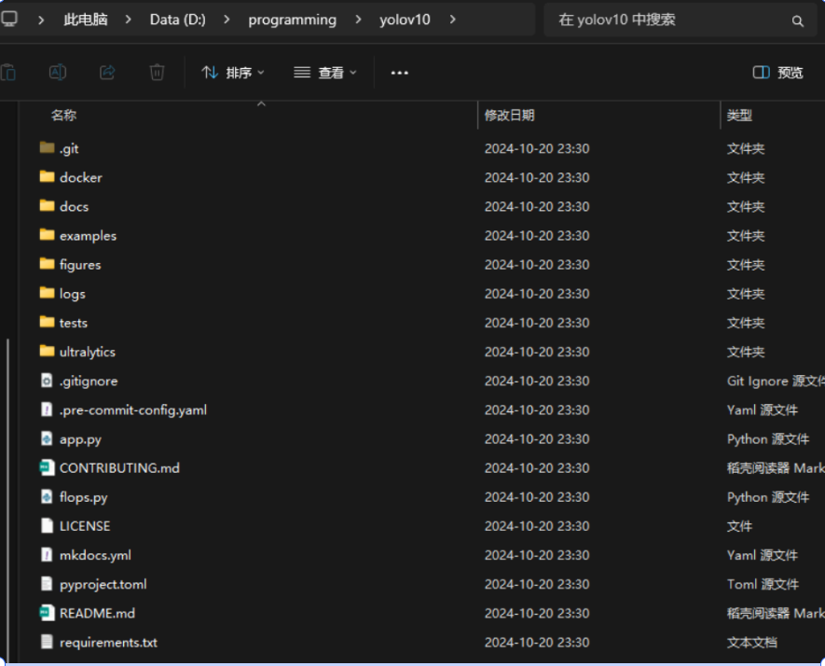Screen dimensions: 825x666
Task: Select the file named pyproject.toml
Action: point(103,585)
